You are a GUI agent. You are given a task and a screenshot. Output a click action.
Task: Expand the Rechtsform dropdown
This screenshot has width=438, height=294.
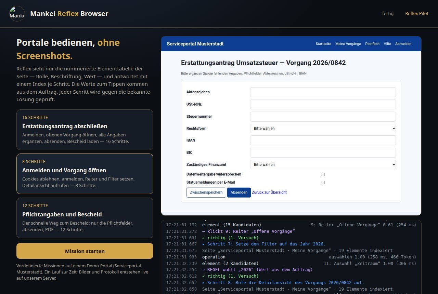(x=323, y=129)
